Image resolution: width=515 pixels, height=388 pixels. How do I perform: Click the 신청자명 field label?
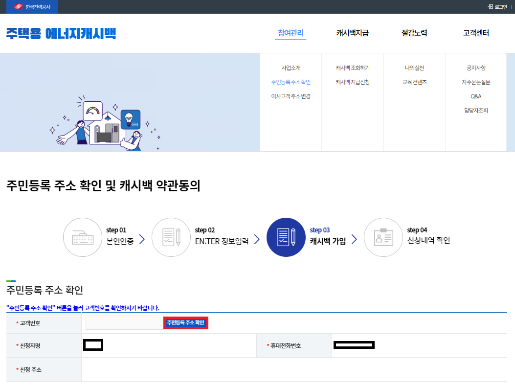click(x=30, y=345)
